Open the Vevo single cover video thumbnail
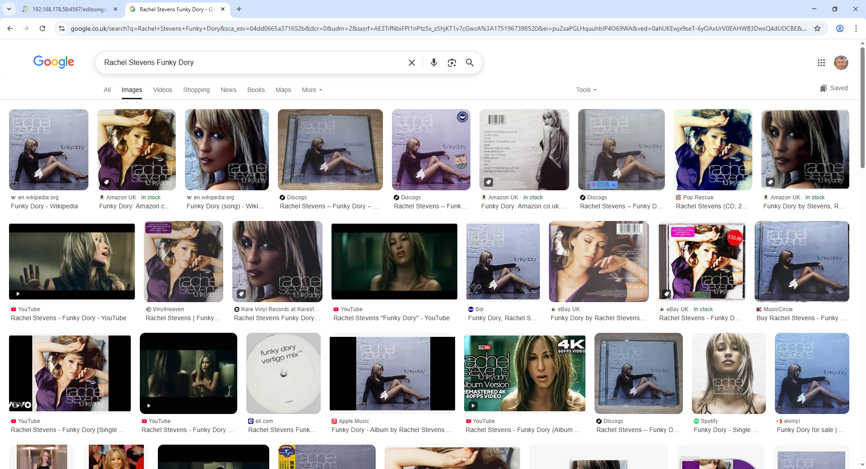The height and width of the screenshot is (469, 866). 70,373
